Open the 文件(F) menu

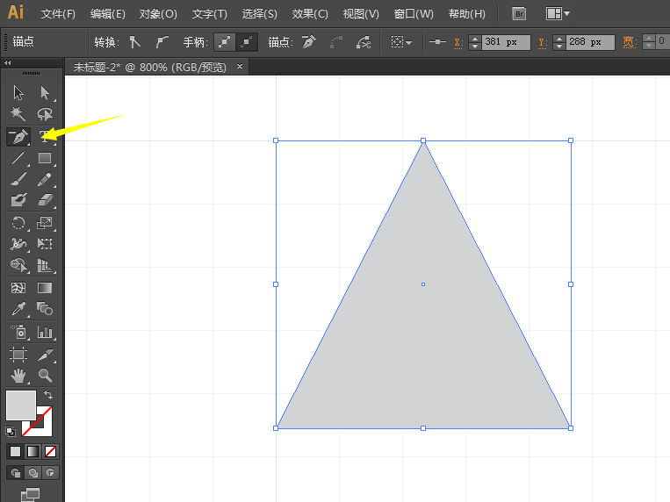[58, 14]
